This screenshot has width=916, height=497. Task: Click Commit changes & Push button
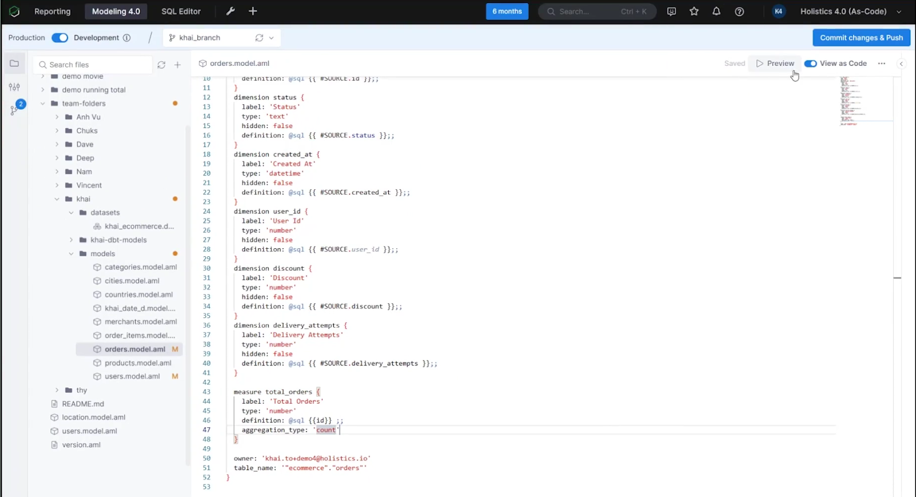point(861,38)
